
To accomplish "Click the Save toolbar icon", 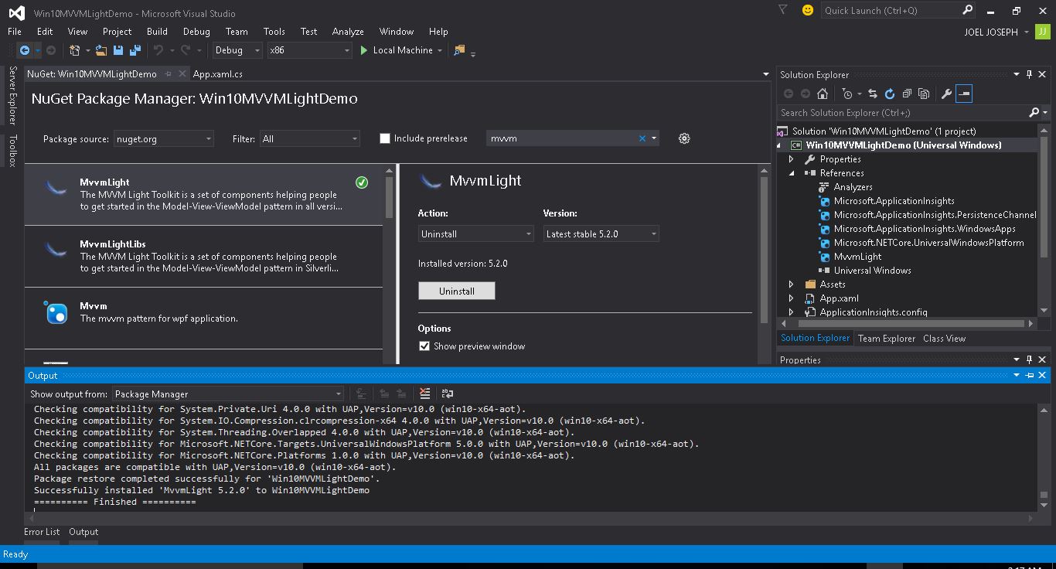I will 118,50.
